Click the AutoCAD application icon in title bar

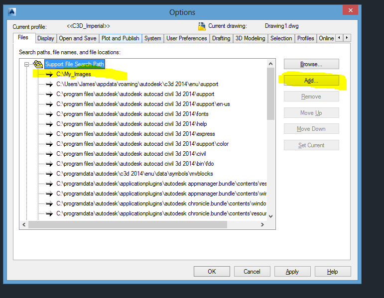coord(12,12)
